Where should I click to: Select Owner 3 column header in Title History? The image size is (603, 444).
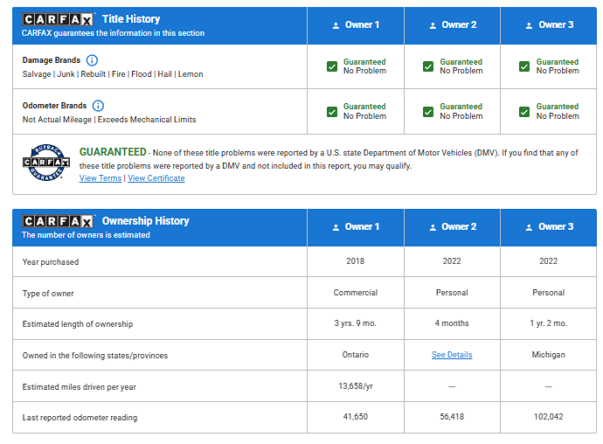point(548,25)
